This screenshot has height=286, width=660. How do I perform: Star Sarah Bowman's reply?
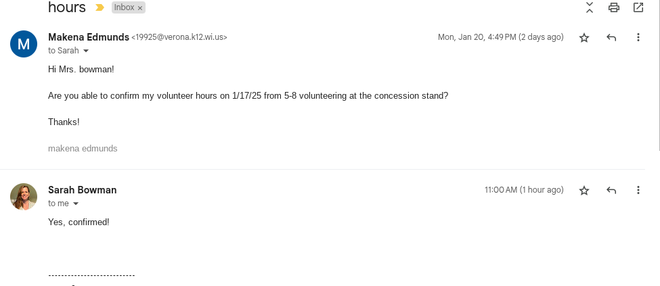tap(584, 191)
